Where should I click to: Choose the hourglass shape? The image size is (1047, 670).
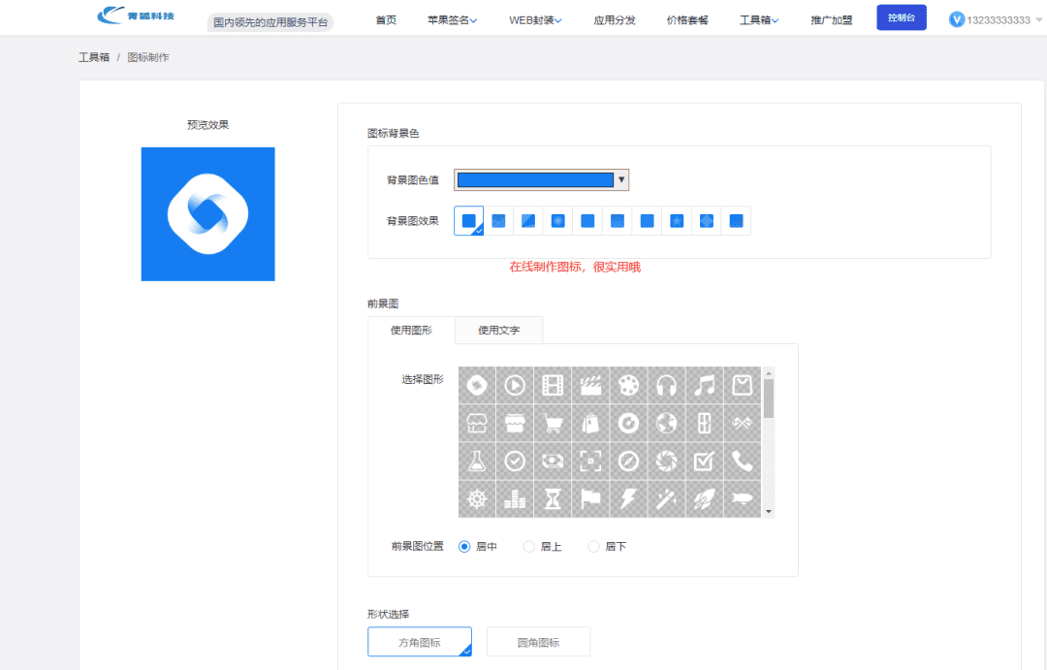pyautogui.click(x=553, y=499)
